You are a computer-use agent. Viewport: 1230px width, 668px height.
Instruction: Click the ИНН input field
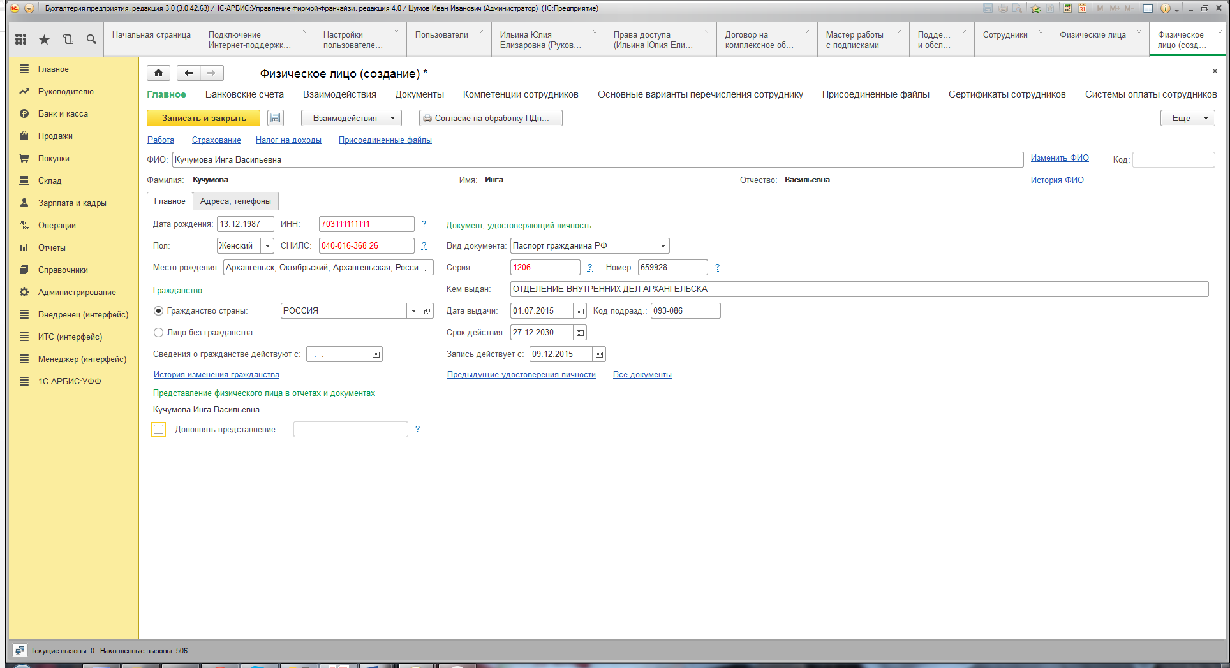click(x=366, y=224)
